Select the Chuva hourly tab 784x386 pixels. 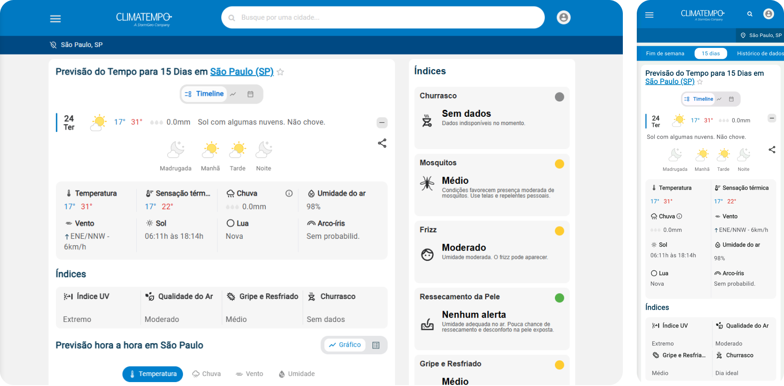pos(206,374)
